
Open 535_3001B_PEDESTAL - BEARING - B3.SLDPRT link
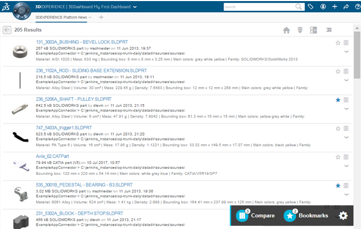point(84,185)
